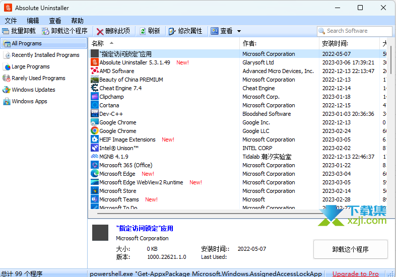Click the large Uninstall This Program (卸载这个程序) button
396x277 pixels.
[350, 249]
